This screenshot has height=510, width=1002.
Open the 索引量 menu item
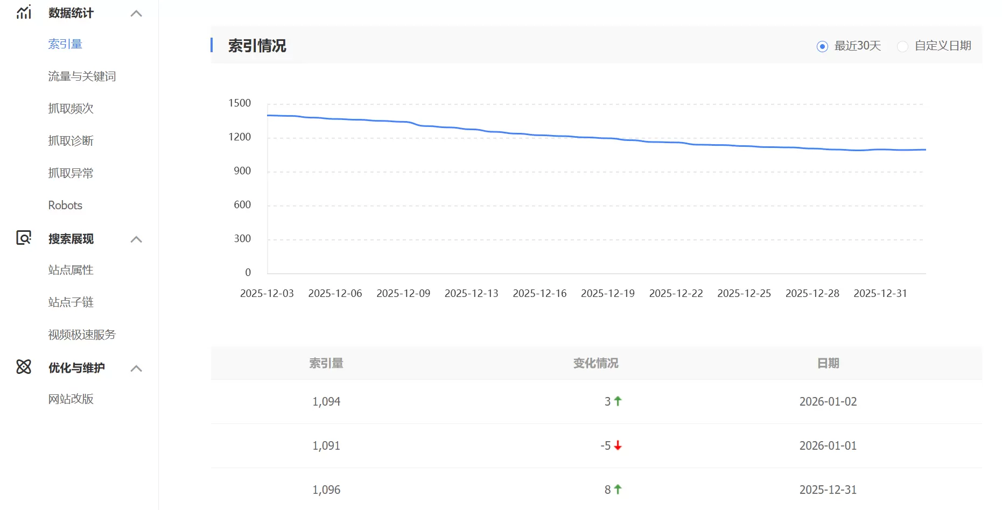[65, 44]
